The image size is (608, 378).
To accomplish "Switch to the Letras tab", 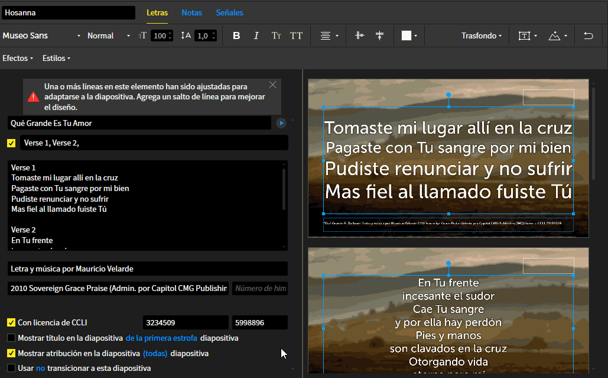I will pos(157,13).
